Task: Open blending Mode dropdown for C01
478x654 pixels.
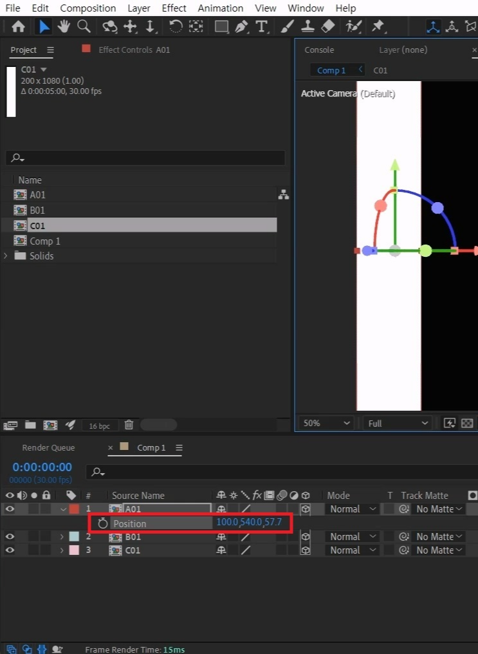Action: tap(353, 550)
